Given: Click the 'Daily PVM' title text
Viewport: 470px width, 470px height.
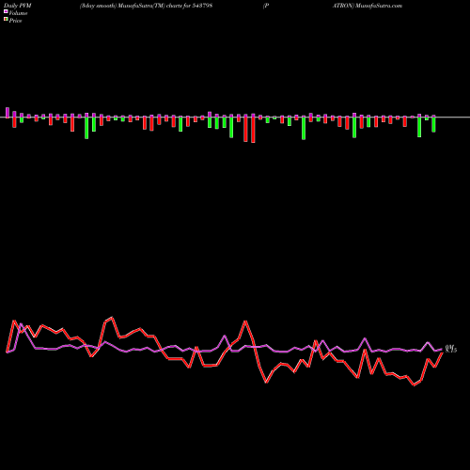Looking at the screenshot, I should click(18, 6).
